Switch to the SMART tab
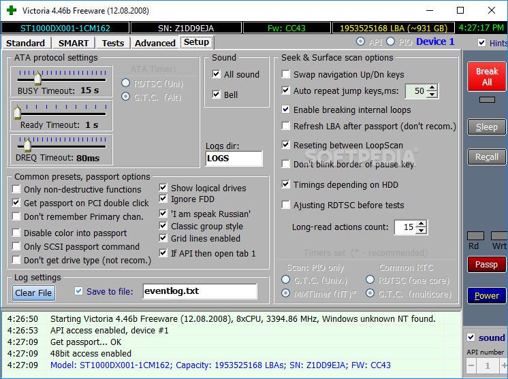Viewport: 508px width, 379px height. (x=74, y=43)
